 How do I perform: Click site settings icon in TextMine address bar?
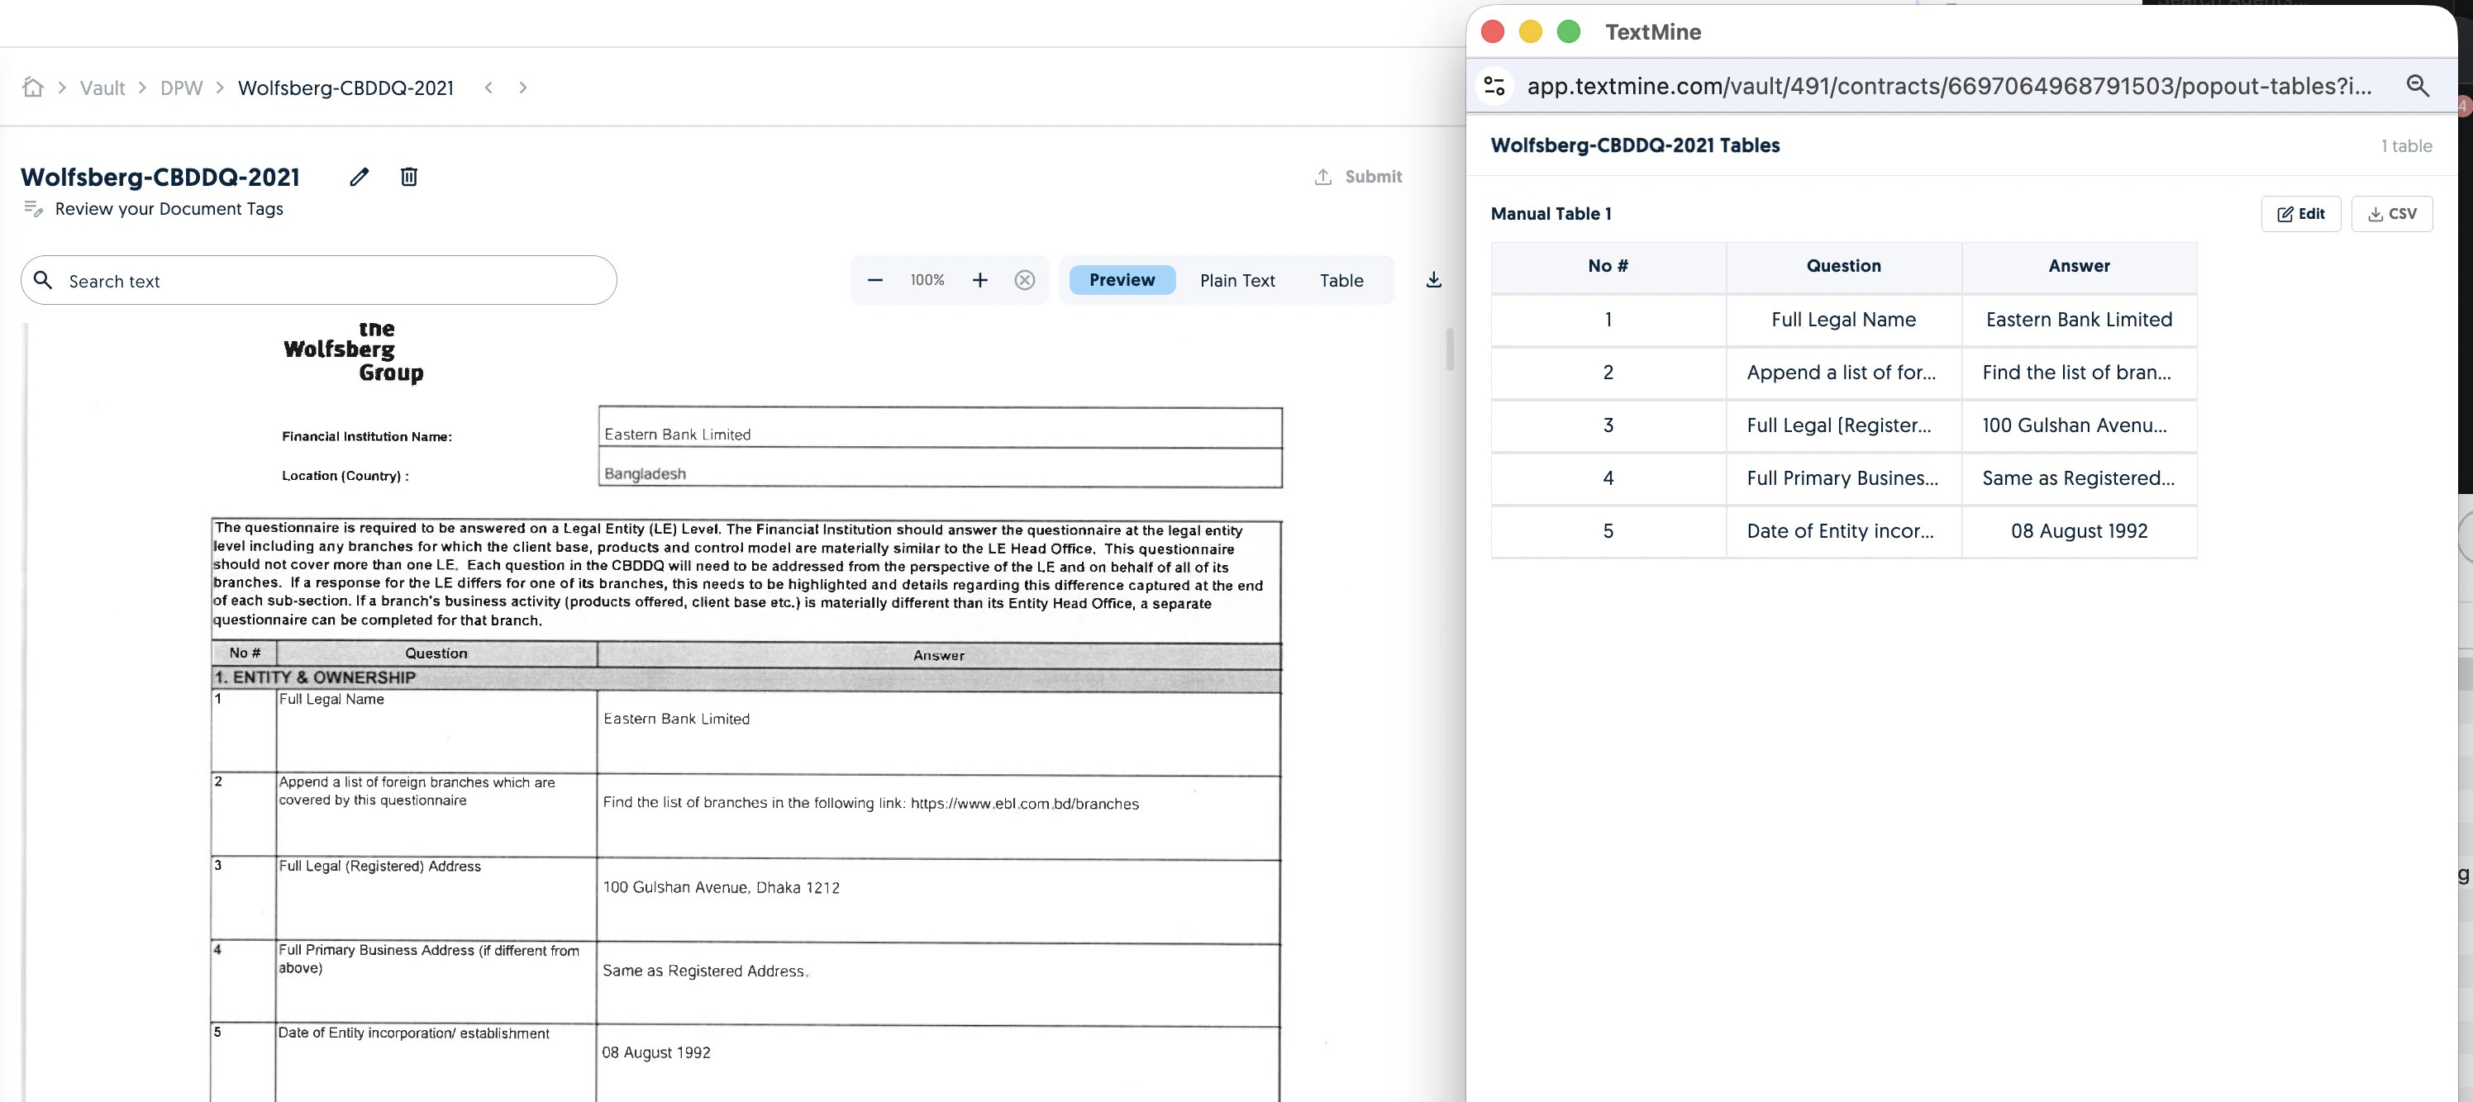coord(1494,86)
